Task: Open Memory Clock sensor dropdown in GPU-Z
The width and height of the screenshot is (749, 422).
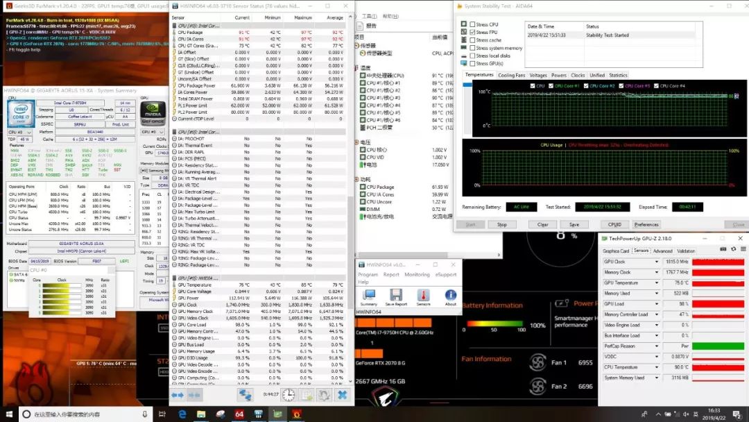Action: 657,272
